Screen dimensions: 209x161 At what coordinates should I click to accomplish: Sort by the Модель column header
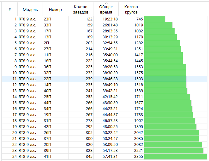tap(30, 9)
